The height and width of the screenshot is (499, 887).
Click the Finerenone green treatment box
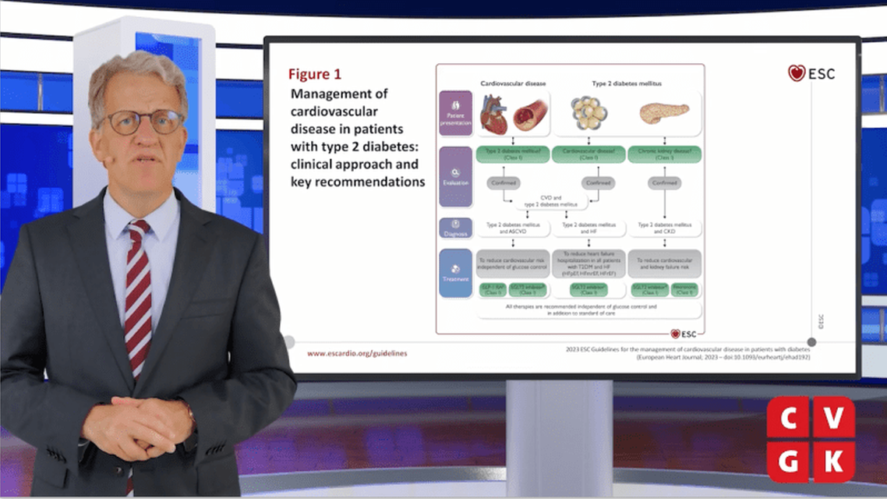coord(683,290)
